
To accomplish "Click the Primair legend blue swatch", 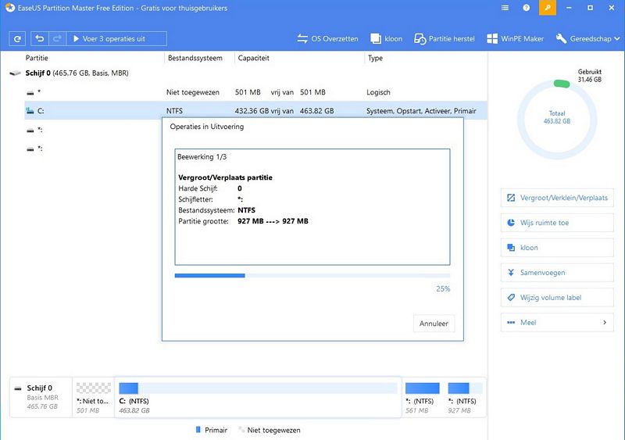I will pos(198,430).
